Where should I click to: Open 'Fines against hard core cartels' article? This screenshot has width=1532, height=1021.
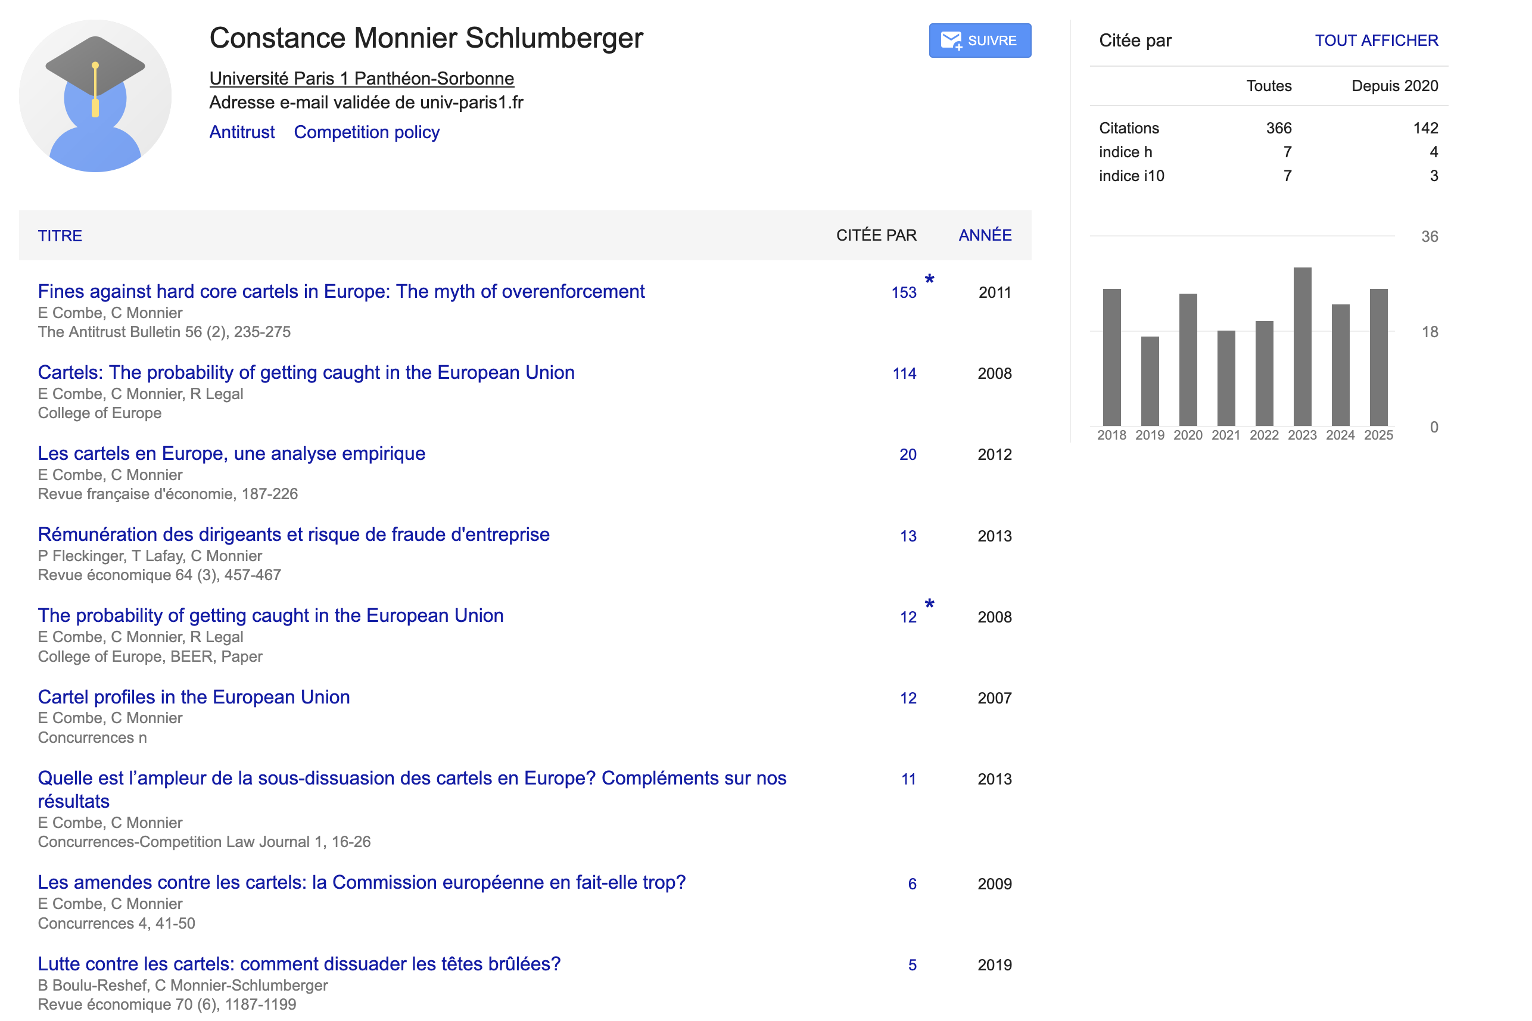[x=341, y=291]
